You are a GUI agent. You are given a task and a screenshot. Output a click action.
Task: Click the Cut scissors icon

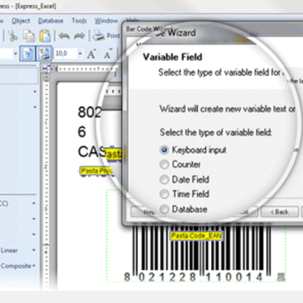tap(13, 36)
